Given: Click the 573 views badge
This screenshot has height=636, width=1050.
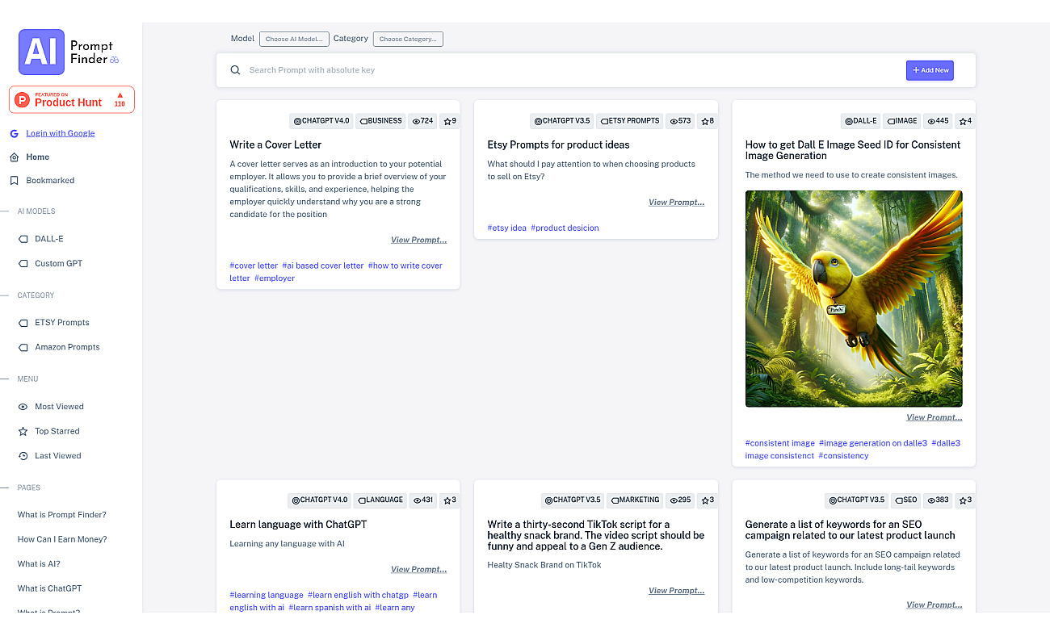Looking at the screenshot, I should coord(680,121).
